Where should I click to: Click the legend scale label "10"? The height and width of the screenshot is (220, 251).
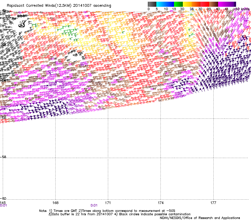pyautogui.click(x=166, y=9)
